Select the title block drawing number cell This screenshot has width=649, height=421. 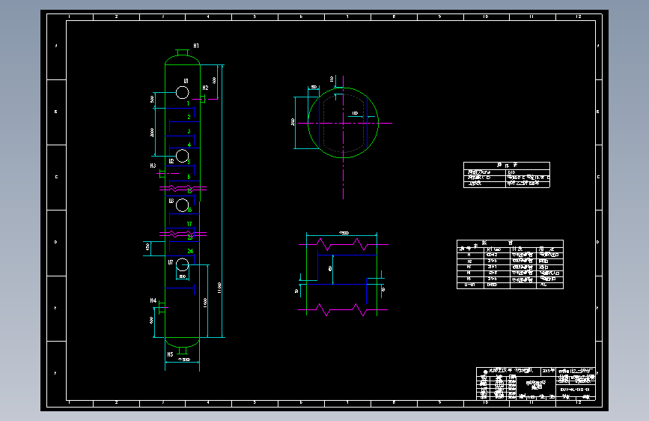(x=575, y=390)
